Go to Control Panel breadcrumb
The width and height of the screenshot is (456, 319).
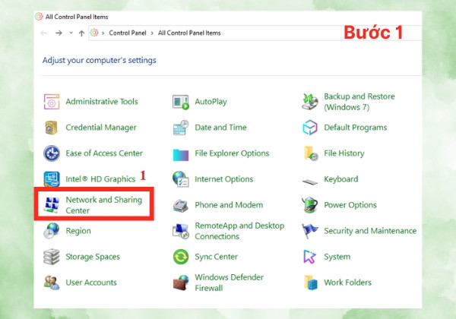click(128, 33)
